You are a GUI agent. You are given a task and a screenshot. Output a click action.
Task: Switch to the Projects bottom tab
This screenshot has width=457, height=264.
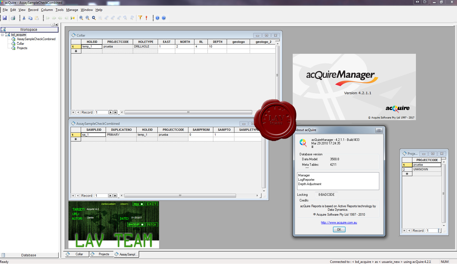pyautogui.click(x=101, y=254)
